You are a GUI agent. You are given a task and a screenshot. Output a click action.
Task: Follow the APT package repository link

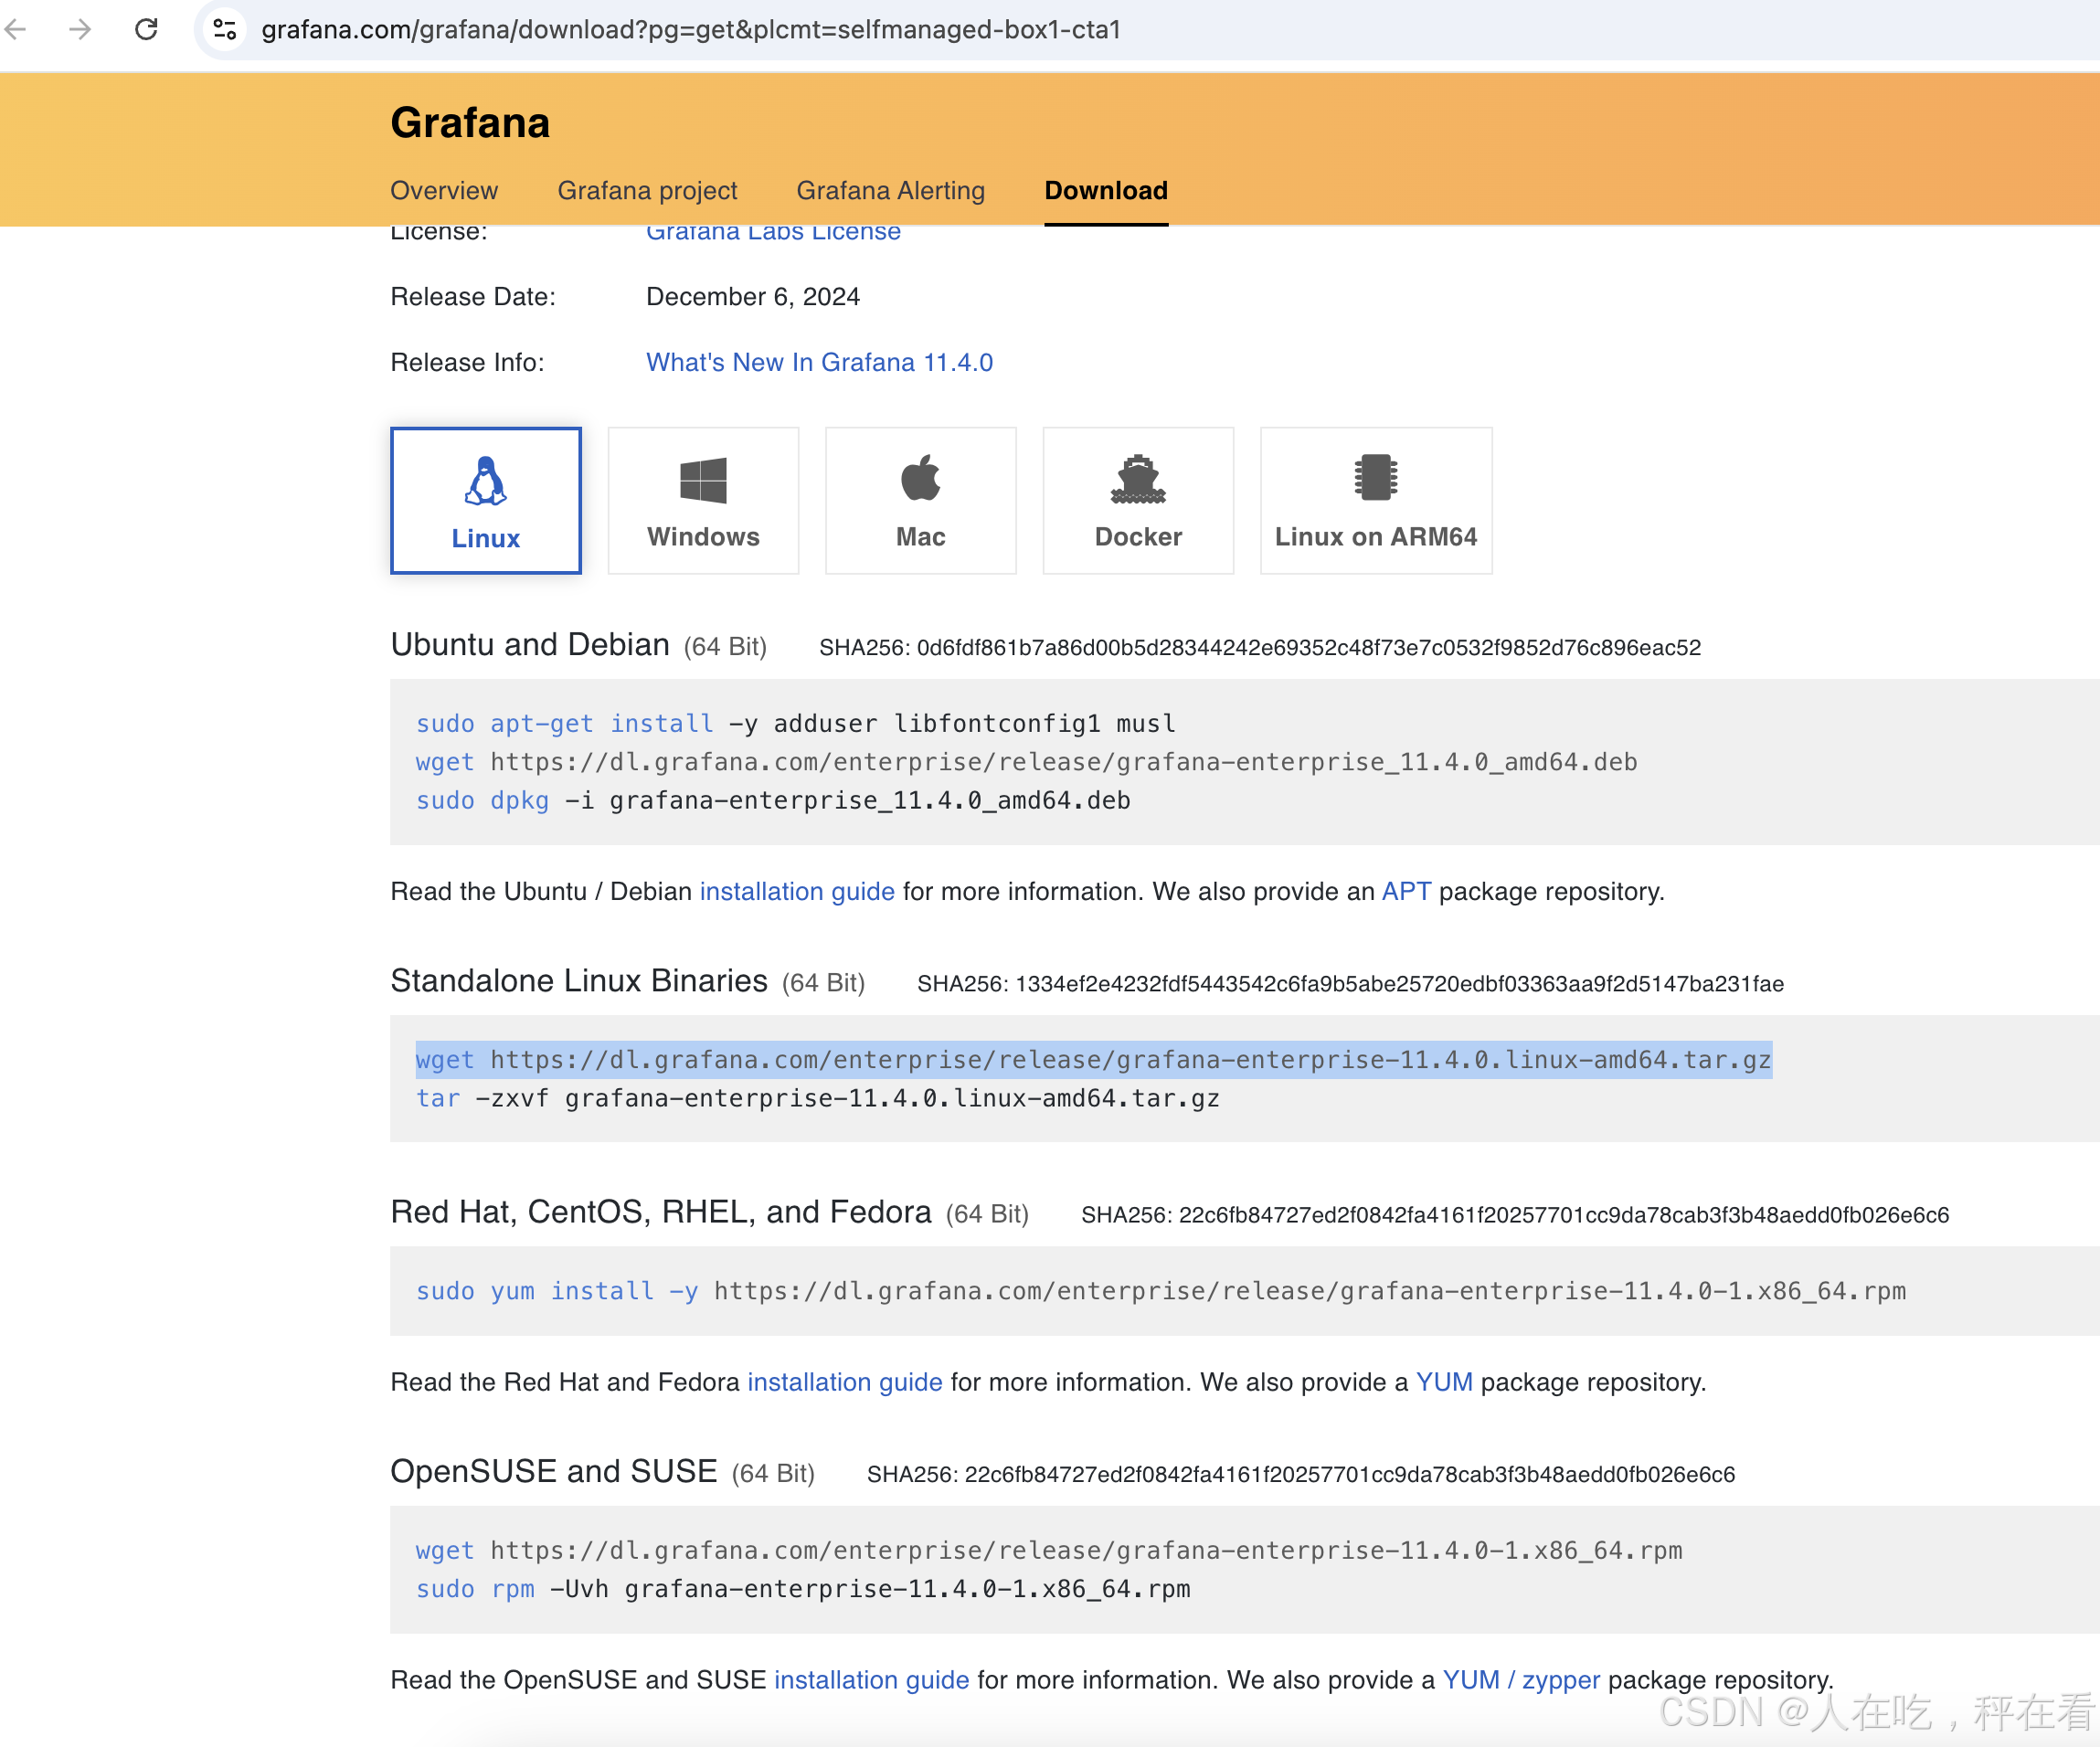1406,891
